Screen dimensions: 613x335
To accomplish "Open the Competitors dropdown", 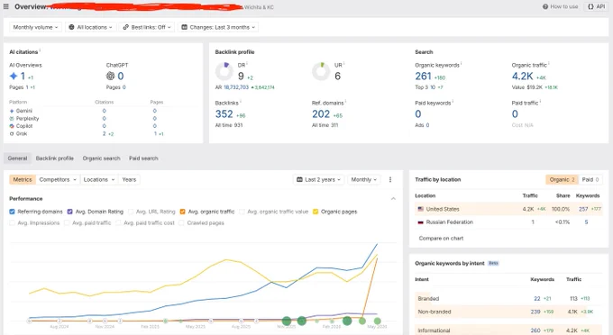I will (x=58, y=179).
